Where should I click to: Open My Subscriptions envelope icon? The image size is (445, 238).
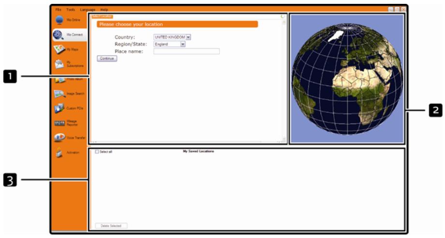click(x=59, y=64)
